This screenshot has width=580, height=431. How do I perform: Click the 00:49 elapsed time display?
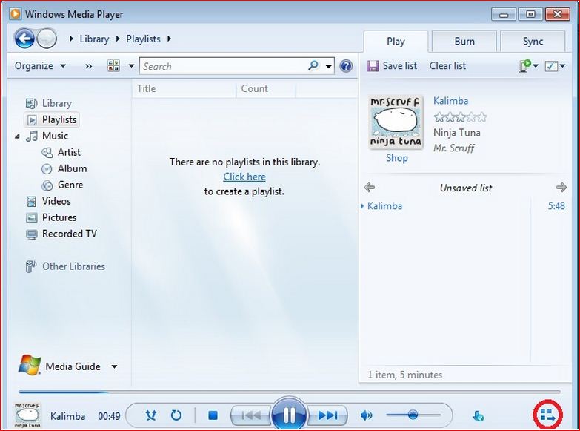[x=109, y=416]
